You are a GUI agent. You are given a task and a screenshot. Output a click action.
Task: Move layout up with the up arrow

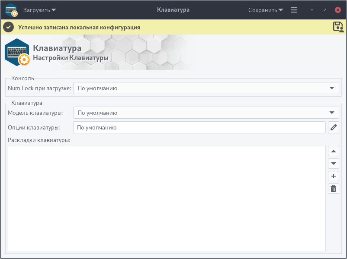click(334, 151)
